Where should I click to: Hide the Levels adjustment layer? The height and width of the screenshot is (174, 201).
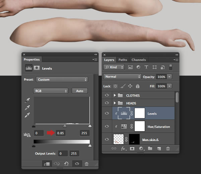coord(107,113)
